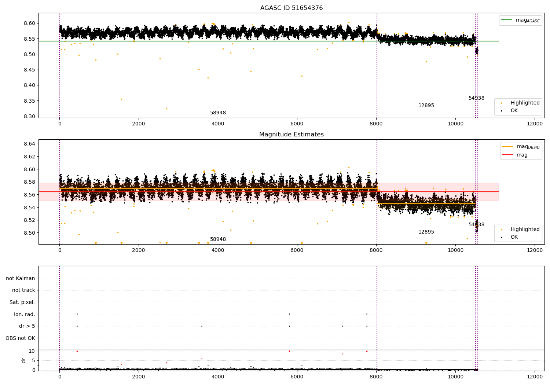This screenshot has width=550, height=385.
Task: Click the 'dr' y-axis label
Action: tap(24, 360)
